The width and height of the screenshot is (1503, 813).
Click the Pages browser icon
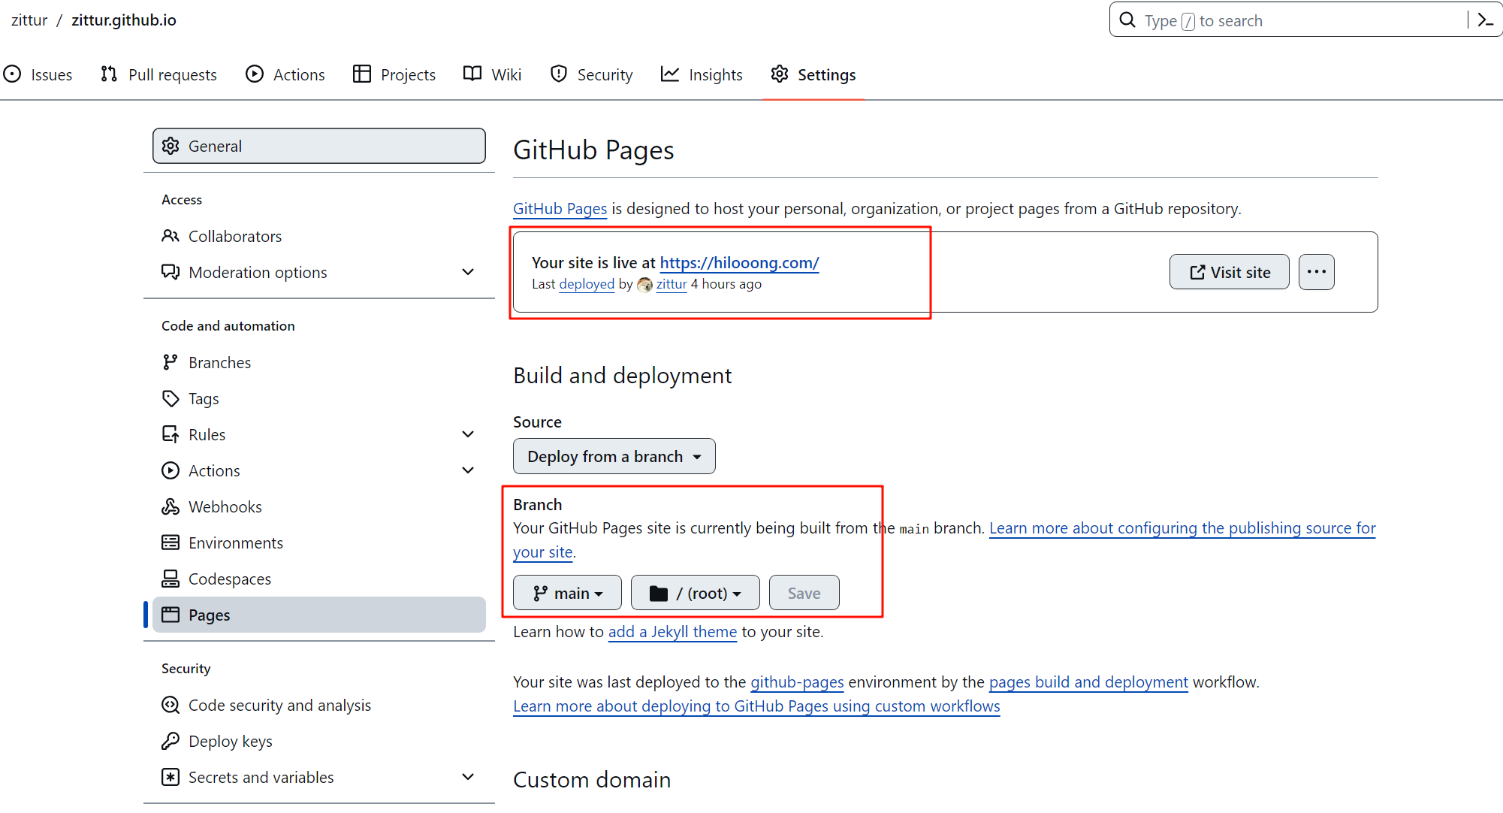[x=171, y=615]
